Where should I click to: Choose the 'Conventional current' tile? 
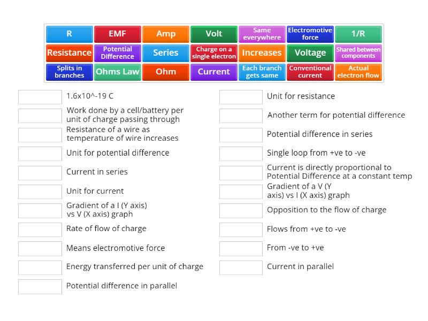pos(310,72)
